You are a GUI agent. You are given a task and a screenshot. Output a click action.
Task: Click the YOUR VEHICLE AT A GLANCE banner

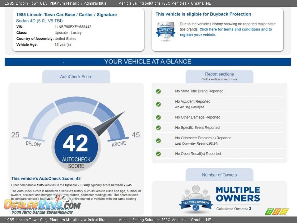(x=148, y=62)
